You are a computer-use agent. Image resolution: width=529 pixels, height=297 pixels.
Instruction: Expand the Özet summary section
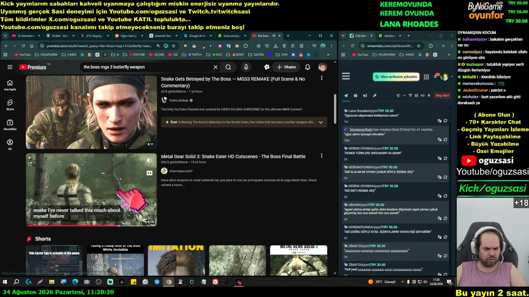point(244,122)
